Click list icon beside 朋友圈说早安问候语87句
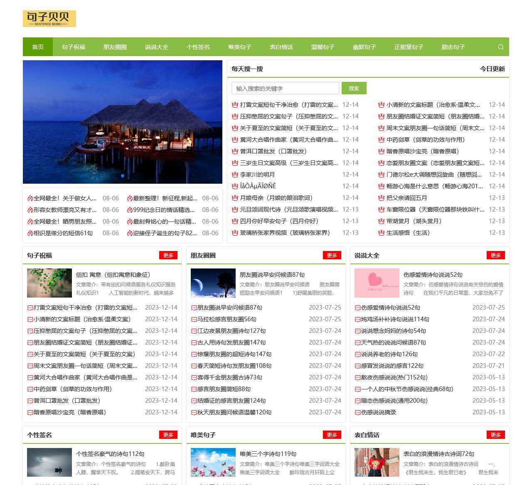Viewport: 532px width, 485px height. pyautogui.click(x=194, y=308)
